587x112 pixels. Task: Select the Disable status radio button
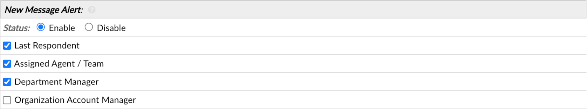pyautogui.click(x=89, y=27)
